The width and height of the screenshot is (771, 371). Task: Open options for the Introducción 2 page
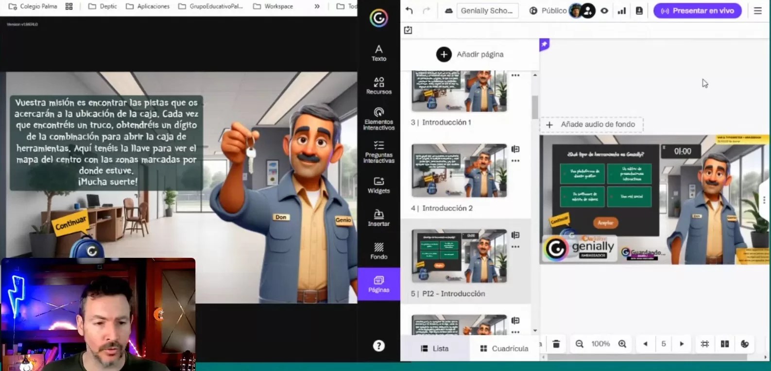pyautogui.click(x=515, y=161)
